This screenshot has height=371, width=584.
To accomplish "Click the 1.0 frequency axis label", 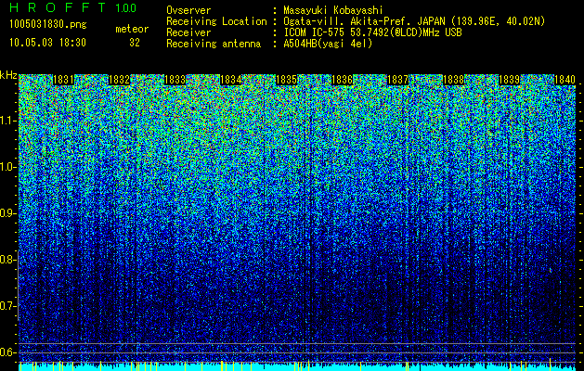I will click(x=8, y=167).
